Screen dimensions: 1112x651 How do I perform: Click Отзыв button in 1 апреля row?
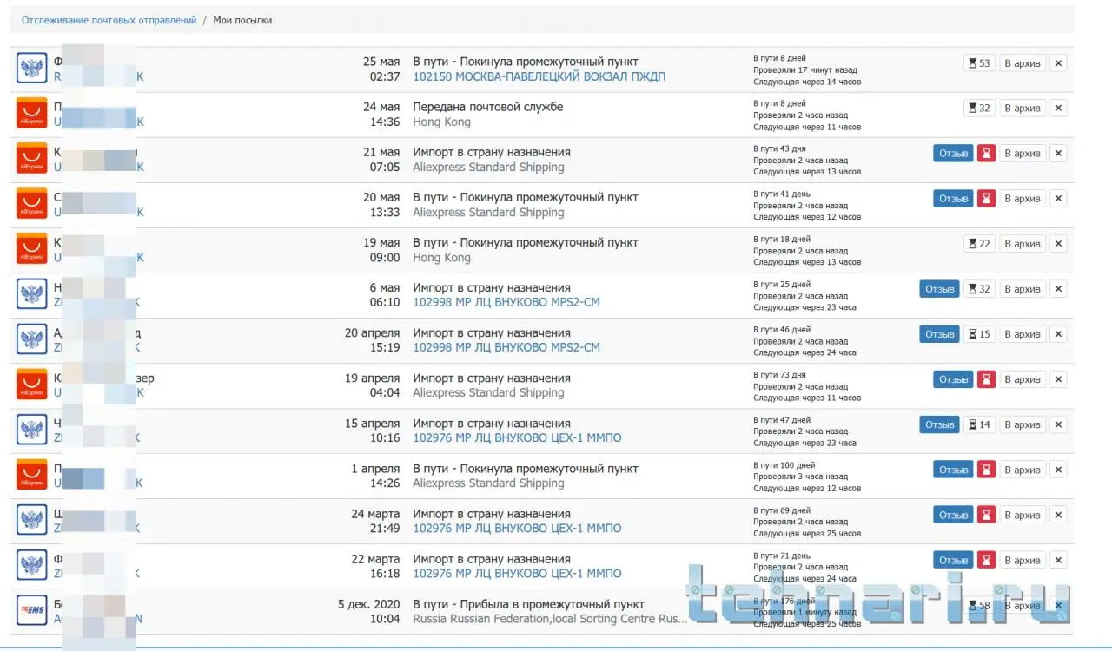953,470
